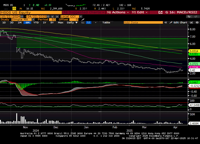Click the -0.1212 MACD value label
200x144 pixels.
pos(194,86)
